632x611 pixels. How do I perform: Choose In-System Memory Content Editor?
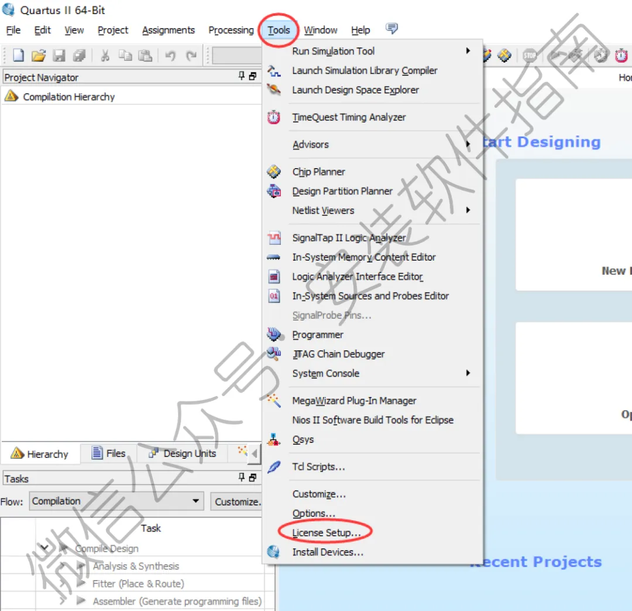click(364, 257)
